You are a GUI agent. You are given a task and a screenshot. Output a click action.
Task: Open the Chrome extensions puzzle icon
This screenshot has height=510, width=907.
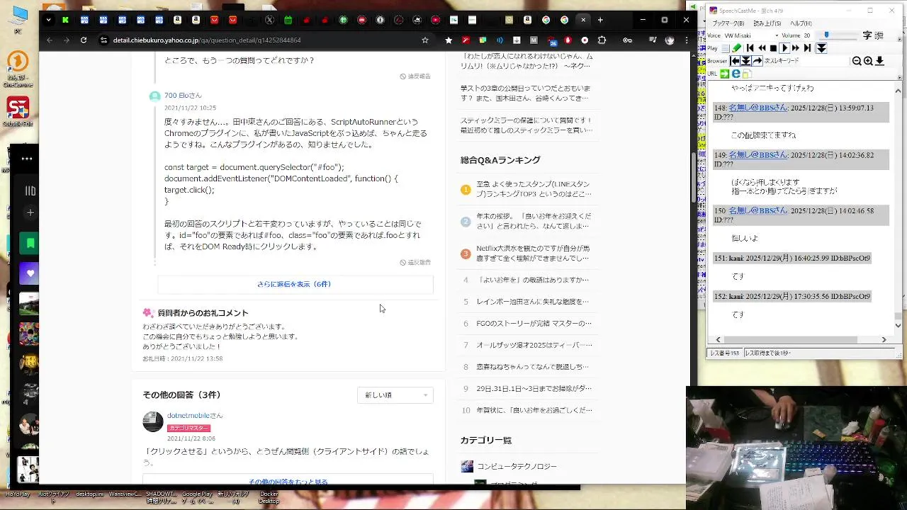602,40
